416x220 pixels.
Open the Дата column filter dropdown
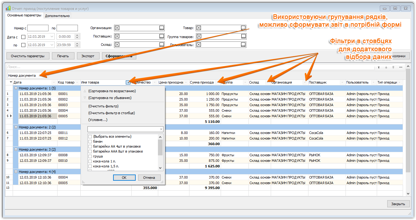point(54,83)
